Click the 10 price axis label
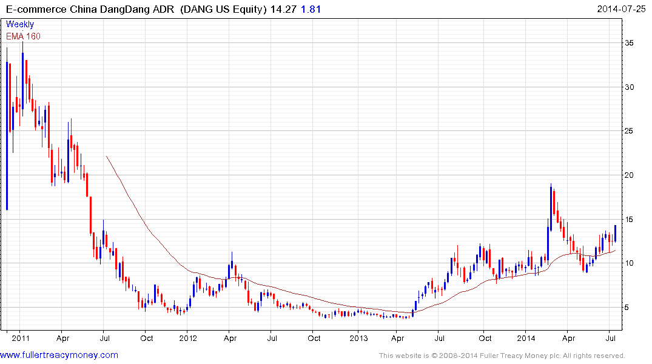The height and width of the screenshot is (364, 652). (629, 263)
